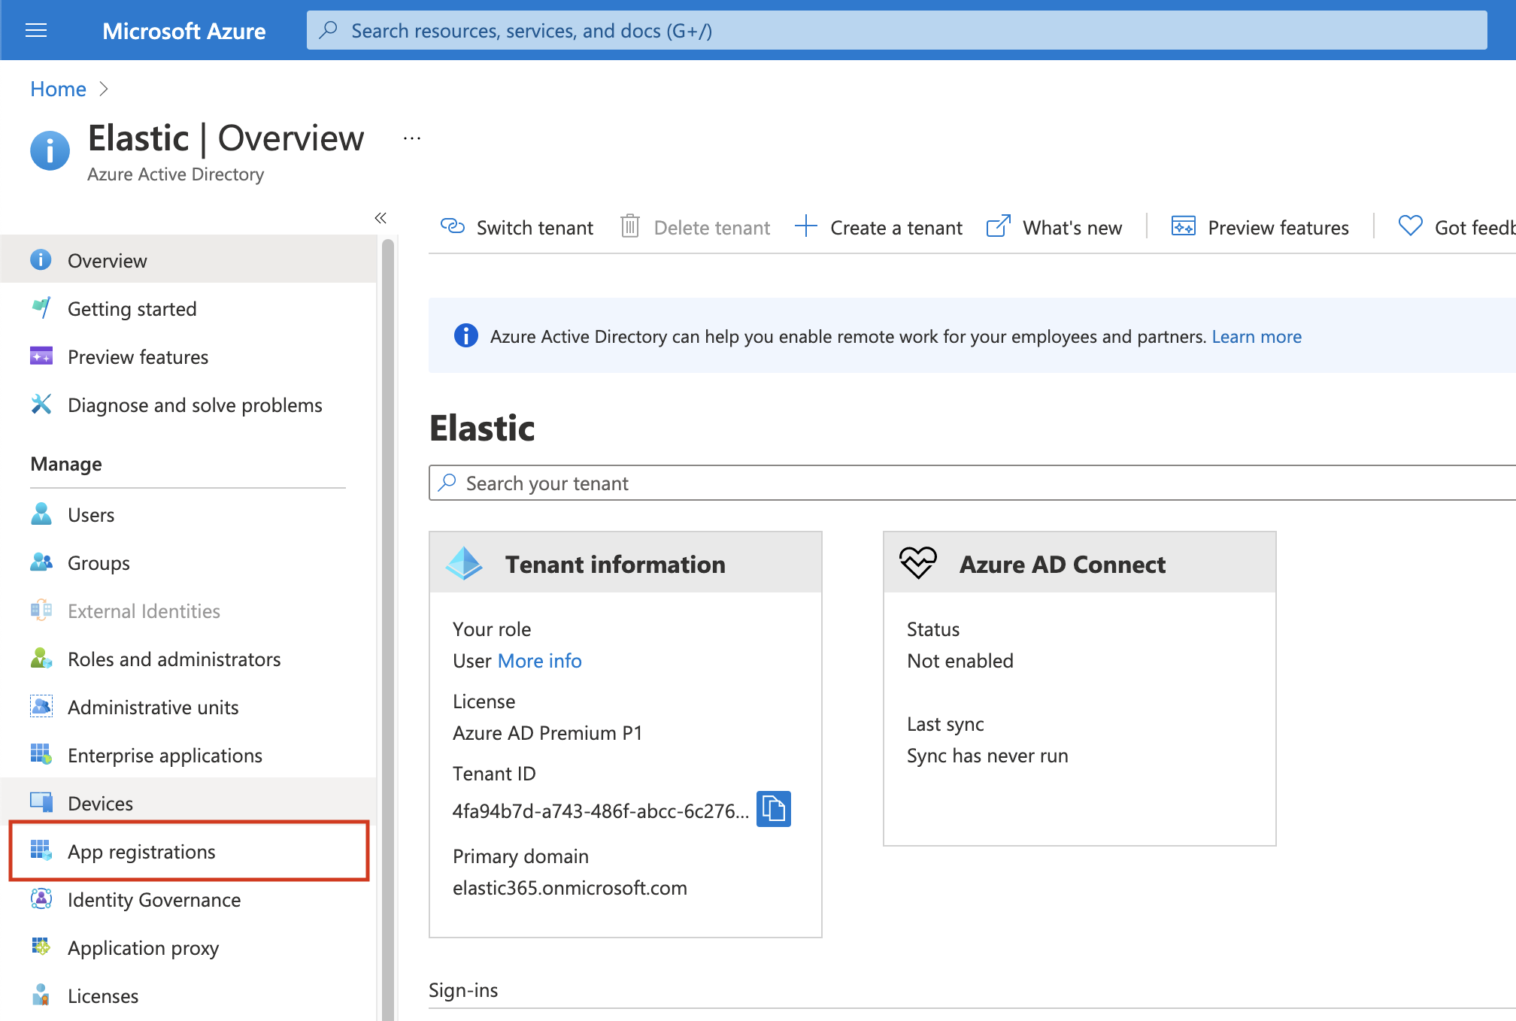Screen dimensions: 1516x1021
Task: Open the ellipsis menu next to Overview
Action: (x=411, y=138)
